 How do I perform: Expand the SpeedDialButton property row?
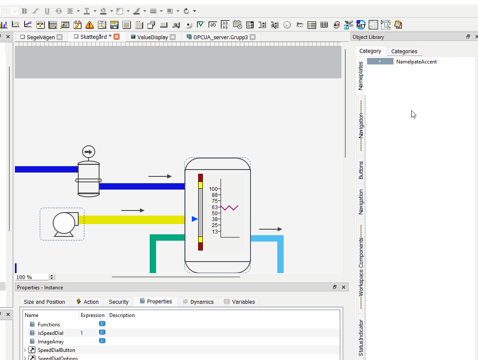(x=26, y=350)
